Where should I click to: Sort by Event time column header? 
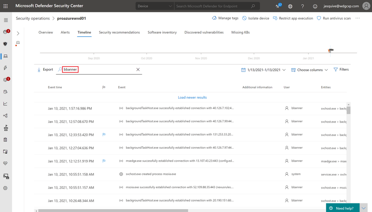[x=55, y=87]
